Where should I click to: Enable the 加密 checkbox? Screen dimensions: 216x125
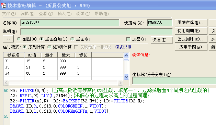(128, 39)
